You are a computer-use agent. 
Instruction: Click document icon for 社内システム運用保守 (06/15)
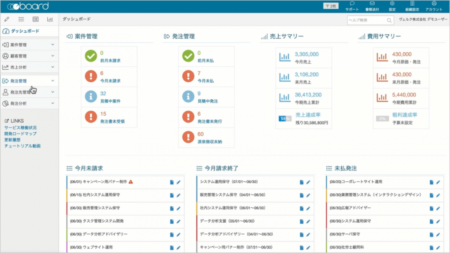click(x=172, y=195)
